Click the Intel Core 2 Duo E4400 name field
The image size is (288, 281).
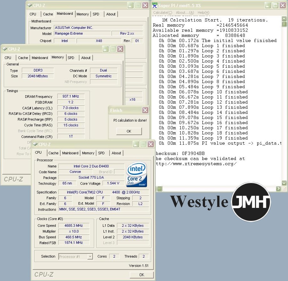(91, 166)
